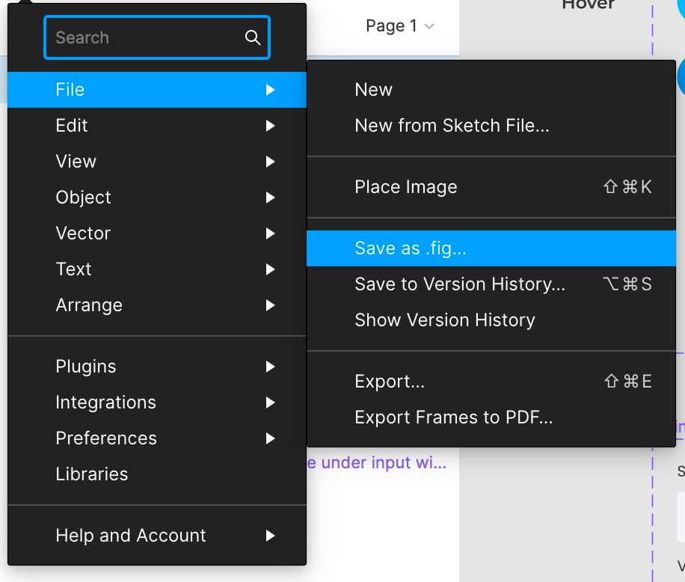
Task: Select Place Image menu entry
Action: pyautogui.click(x=491, y=187)
